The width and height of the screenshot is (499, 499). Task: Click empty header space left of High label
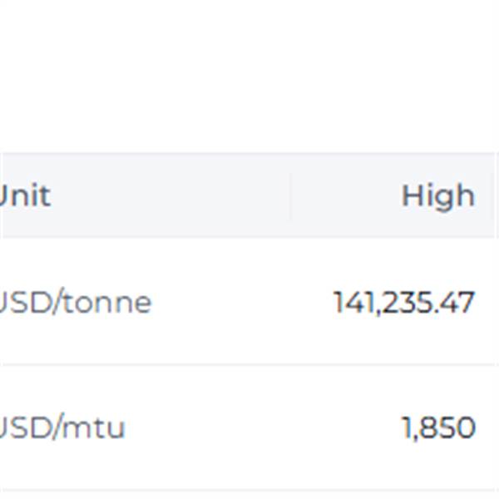pyautogui.click(x=349, y=196)
